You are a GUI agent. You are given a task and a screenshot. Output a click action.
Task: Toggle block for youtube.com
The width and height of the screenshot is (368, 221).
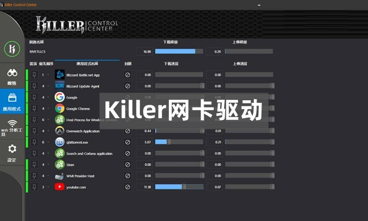pyautogui.click(x=127, y=187)
